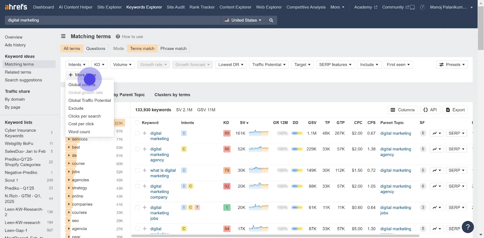This screenshot has height=238, width=484.
Task: Check the 'digital marketing jobs' row checkbox
Action: pyautogui.click(x=137, y=207)
